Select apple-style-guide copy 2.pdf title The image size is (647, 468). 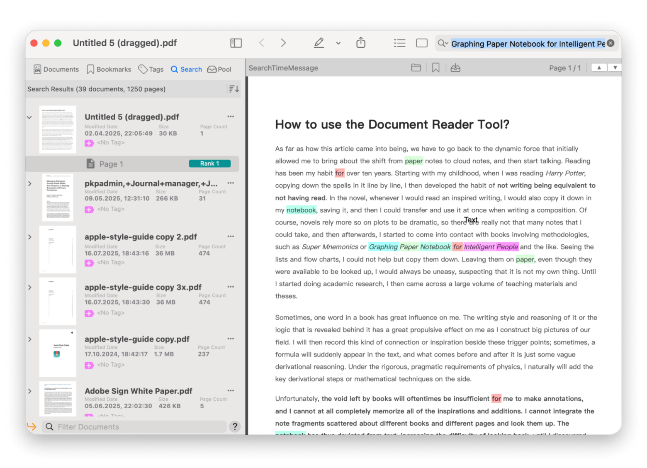141,237
